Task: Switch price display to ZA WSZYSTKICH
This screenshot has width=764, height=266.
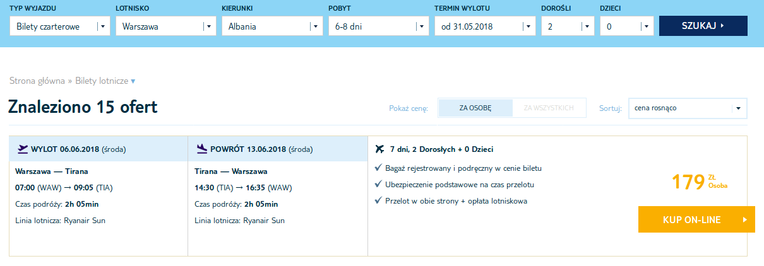Action: (549, 108)
